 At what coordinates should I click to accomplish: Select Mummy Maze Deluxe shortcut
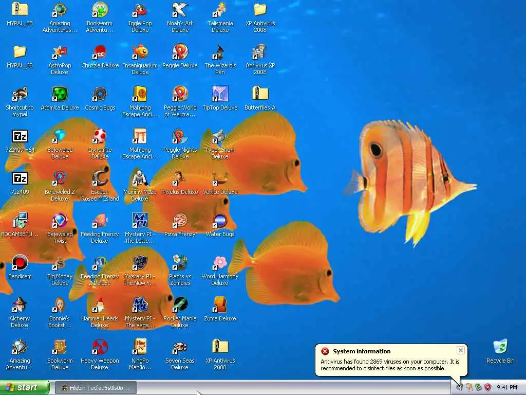click(140, 178)
